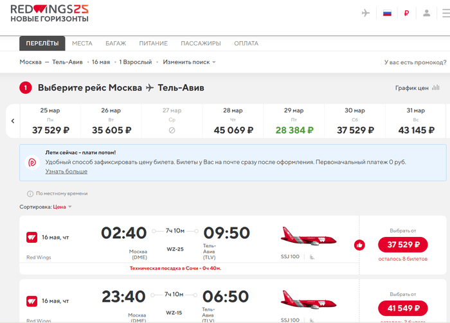Screen dimensions: 450x323
Task: Click the local time info icon
Action: pos(30,194)
